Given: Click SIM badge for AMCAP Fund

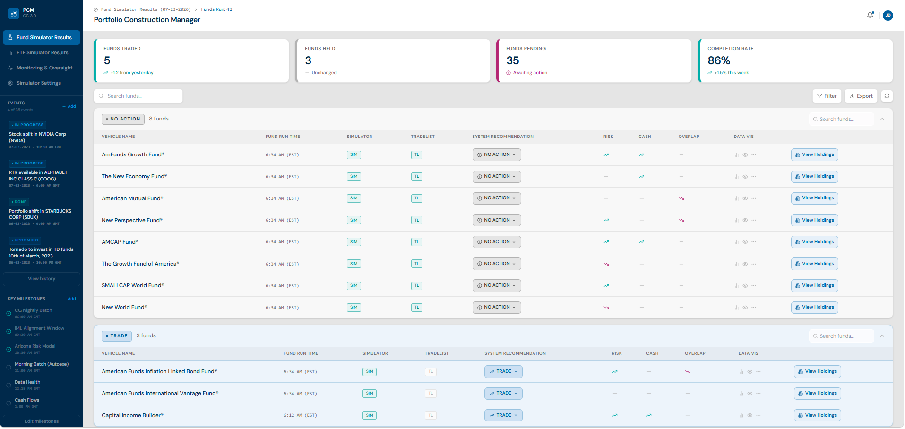Looking at the screenshot, I should click(x=354, y=242).
